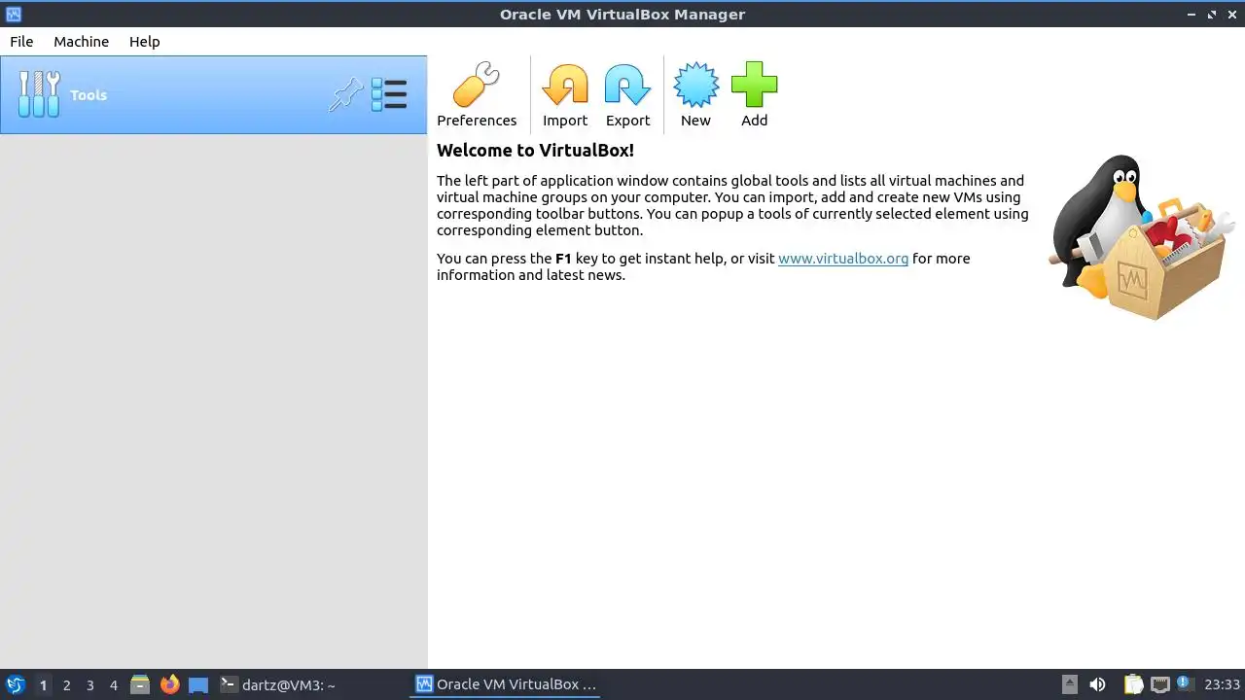Close the VirtualBox Manager window

(1231, 15)
